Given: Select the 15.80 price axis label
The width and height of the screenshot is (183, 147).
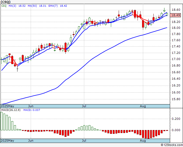Looking at the screenshot, I should (176, 99).
